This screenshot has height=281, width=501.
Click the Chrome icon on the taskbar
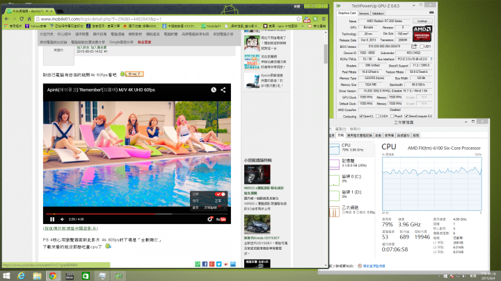click(53, 276)
